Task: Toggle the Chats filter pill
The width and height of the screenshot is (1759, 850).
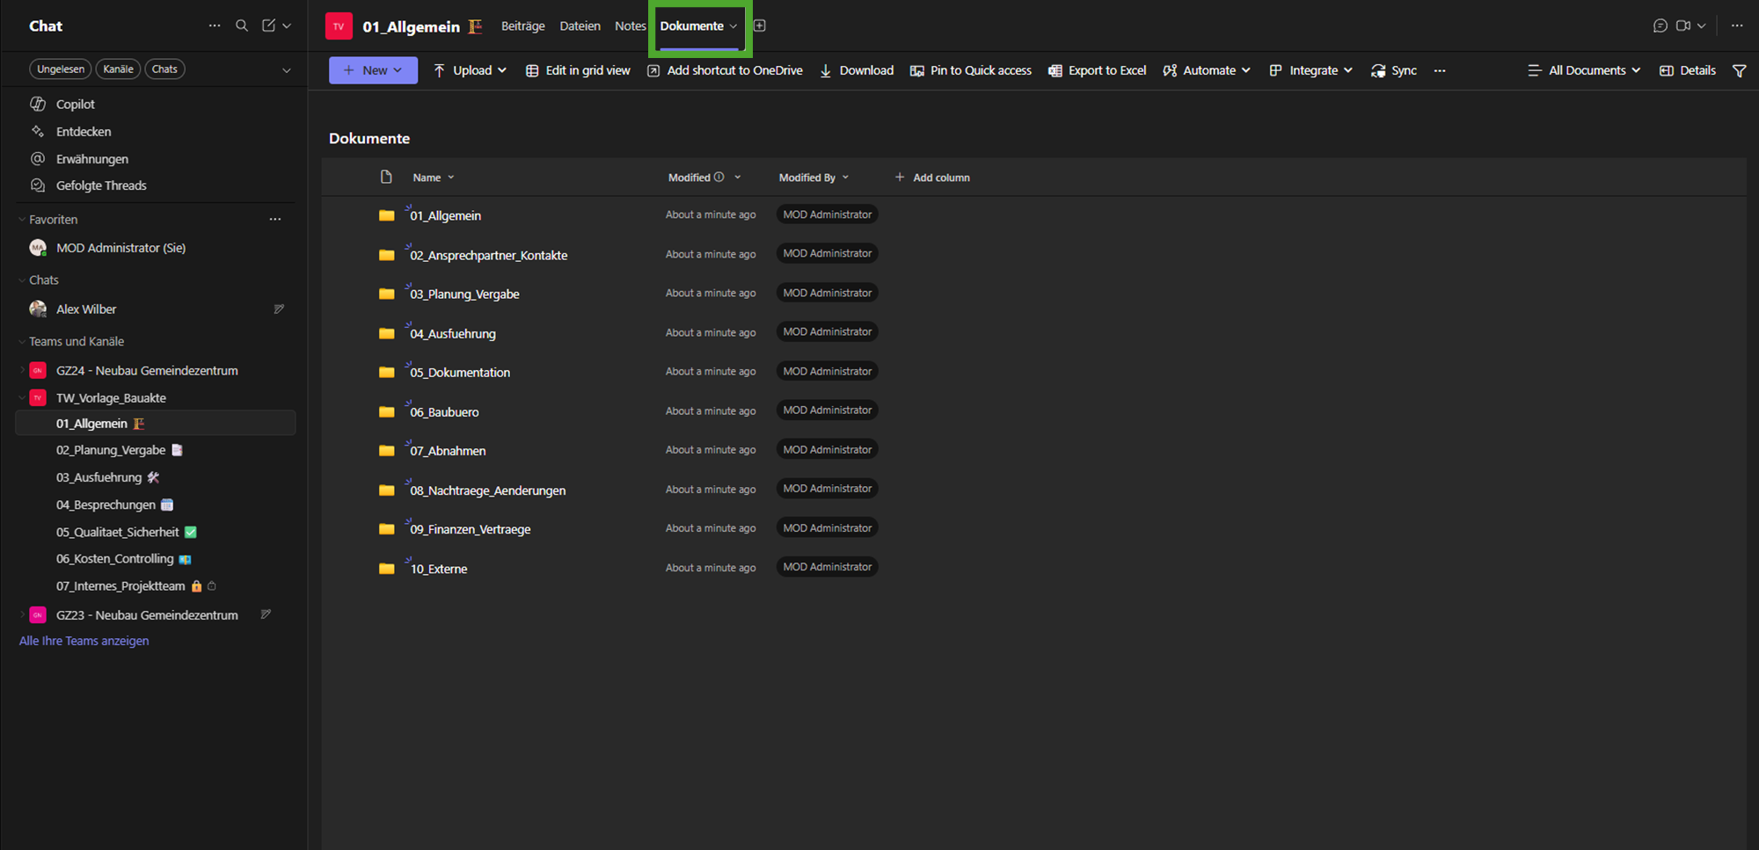Action: [x=164, y=69]
